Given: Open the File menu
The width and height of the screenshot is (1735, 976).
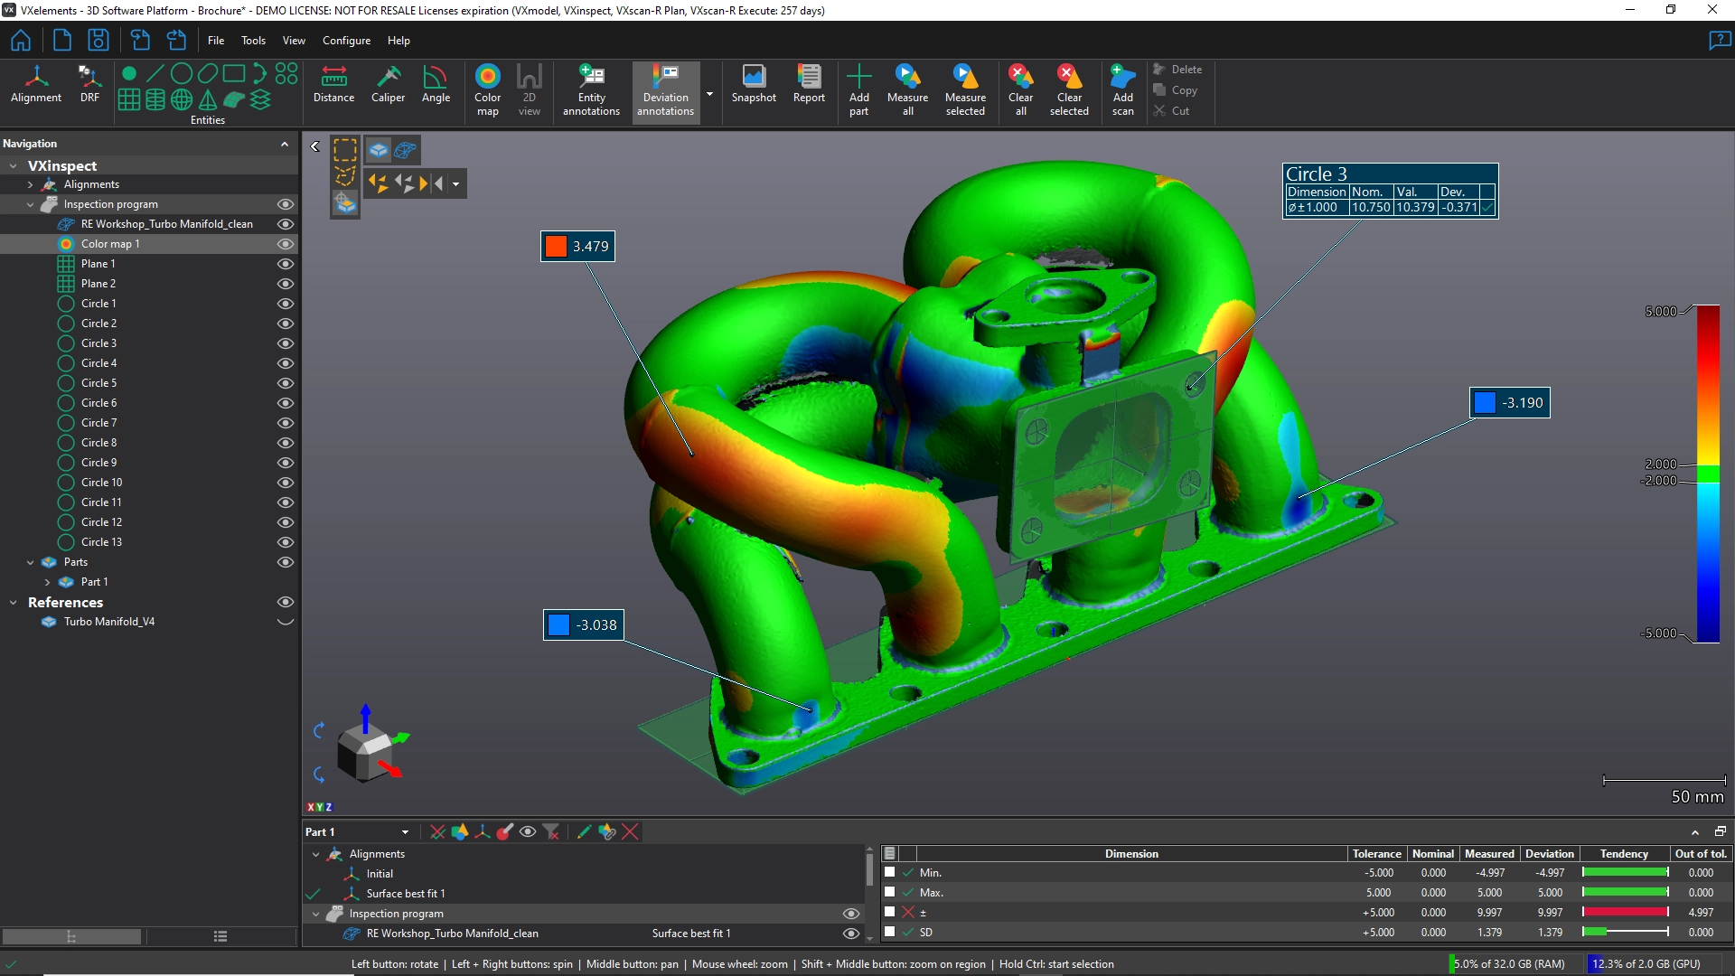Looking at the screenshot, I should click(x=216, y=41).
